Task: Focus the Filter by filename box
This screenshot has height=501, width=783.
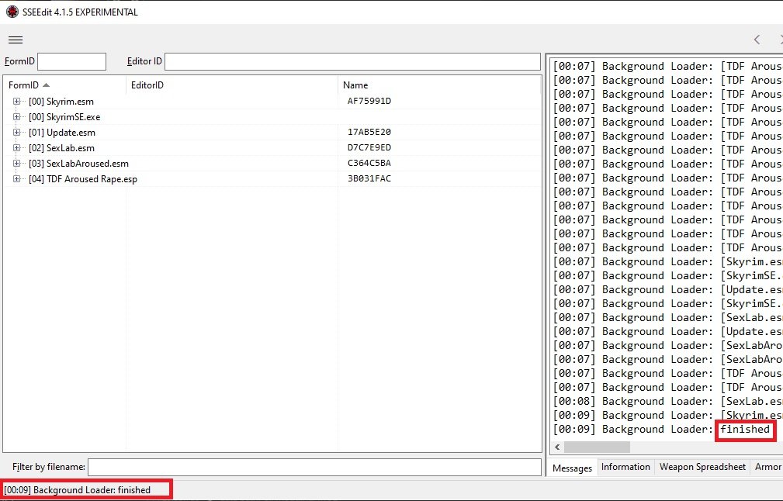Action: click(314, 467)
